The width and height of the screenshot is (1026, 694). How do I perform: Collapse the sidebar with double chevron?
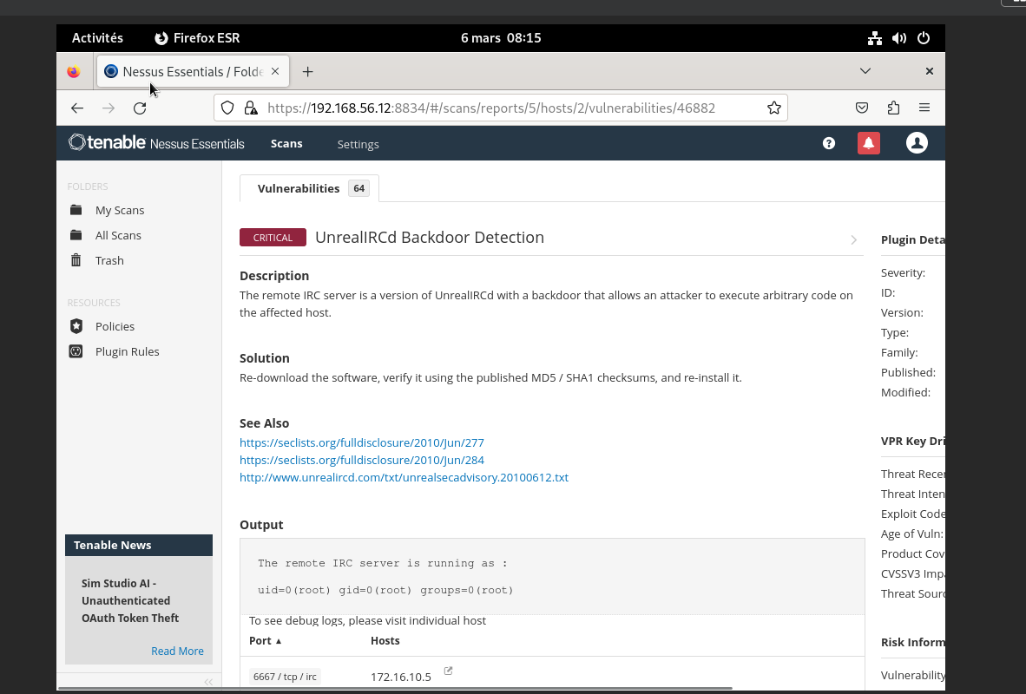click(x=208, y=682)
